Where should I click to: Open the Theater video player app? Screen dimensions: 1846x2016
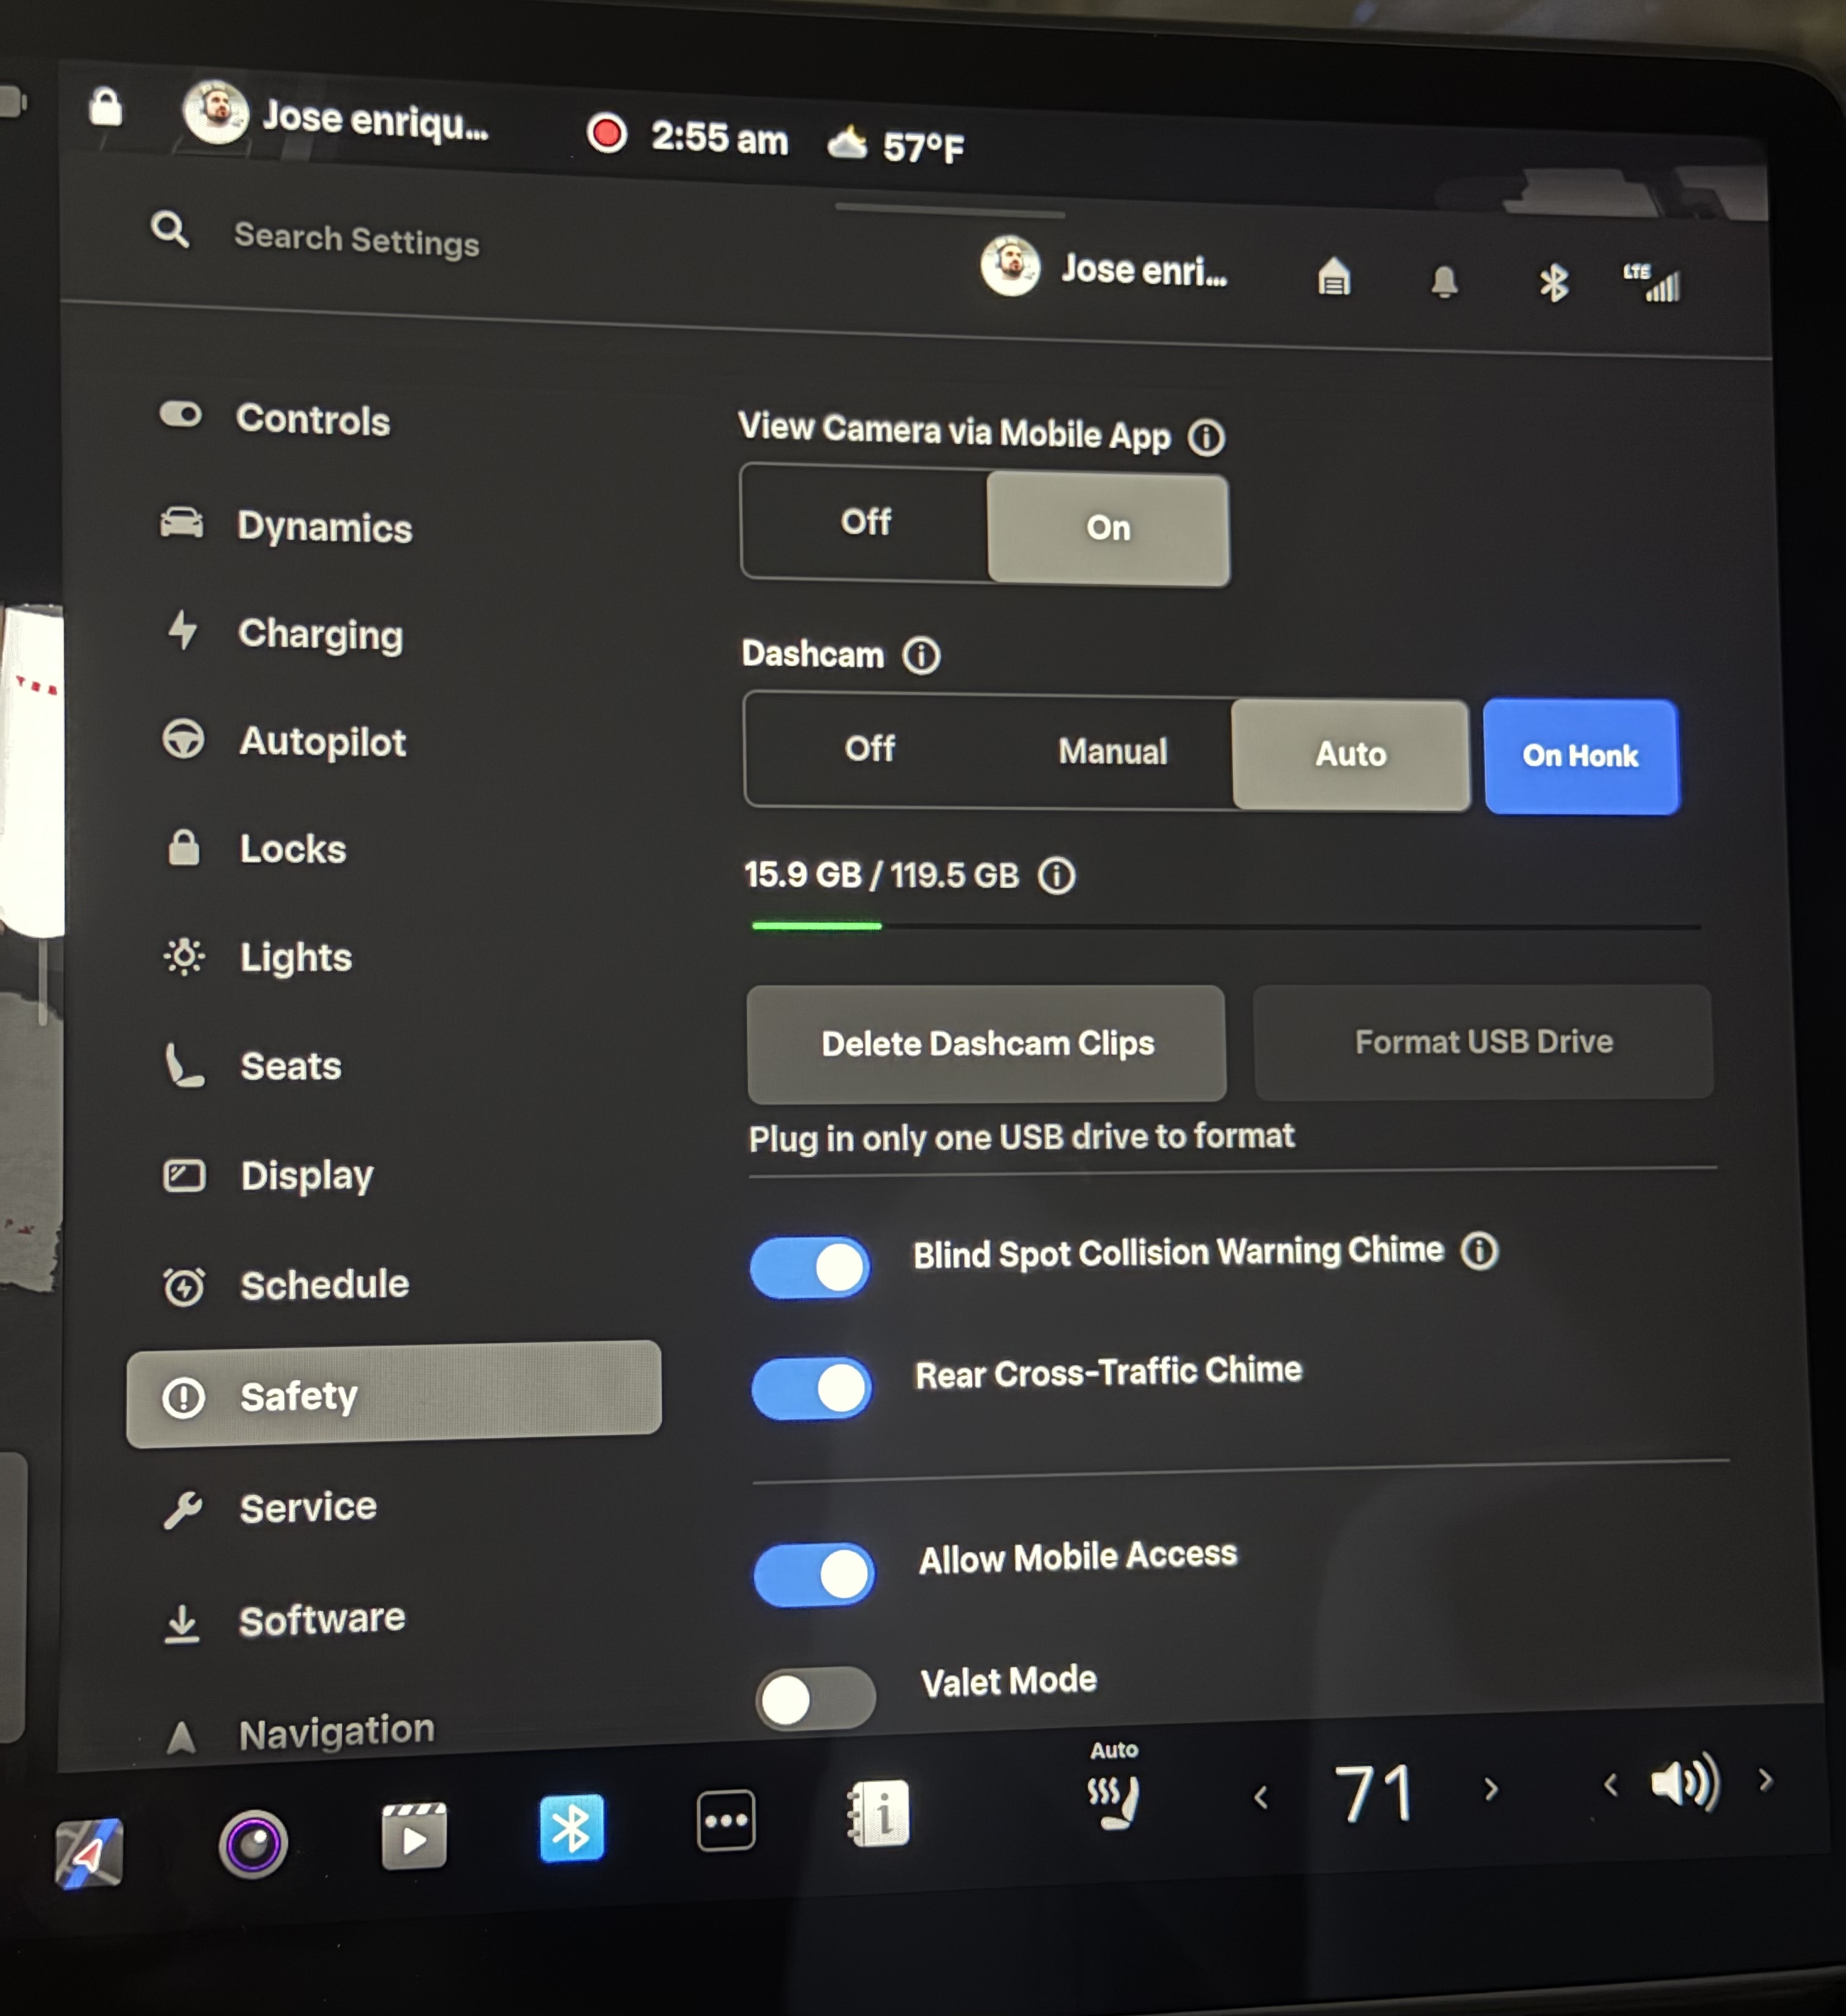pos(414,1836)
